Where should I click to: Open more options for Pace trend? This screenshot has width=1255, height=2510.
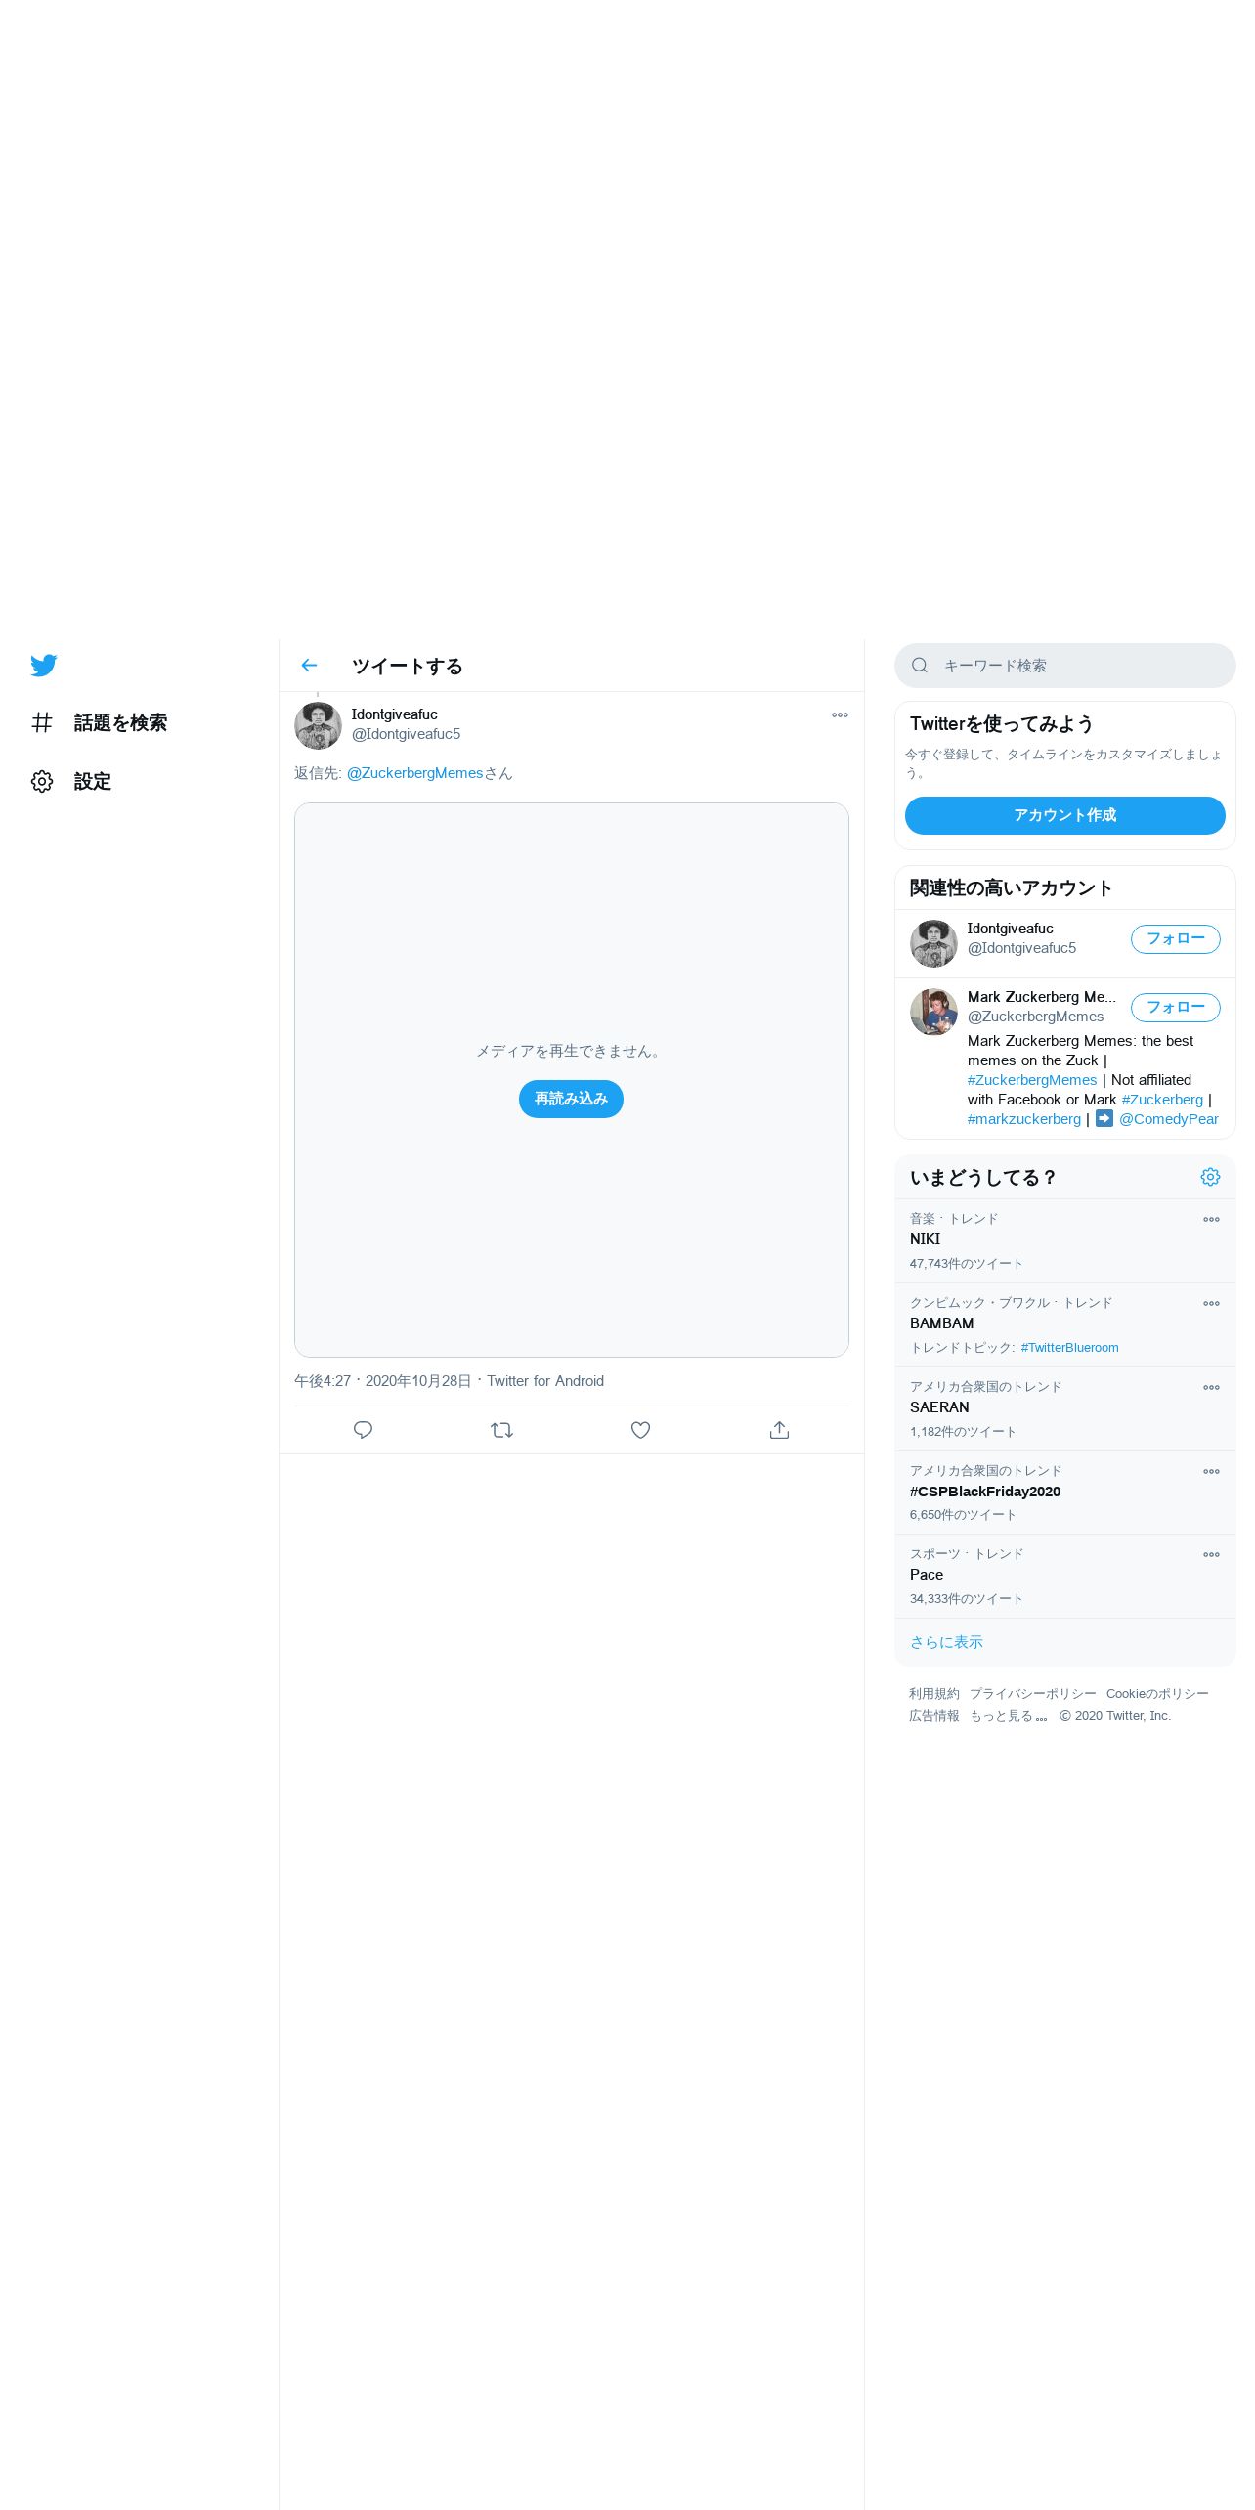coord(1211,1555)
